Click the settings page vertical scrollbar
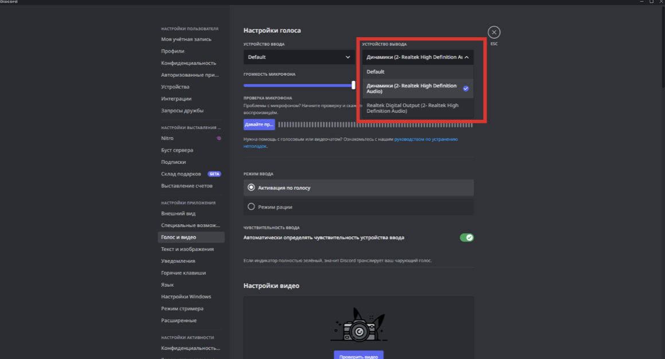 coord(663,46)
